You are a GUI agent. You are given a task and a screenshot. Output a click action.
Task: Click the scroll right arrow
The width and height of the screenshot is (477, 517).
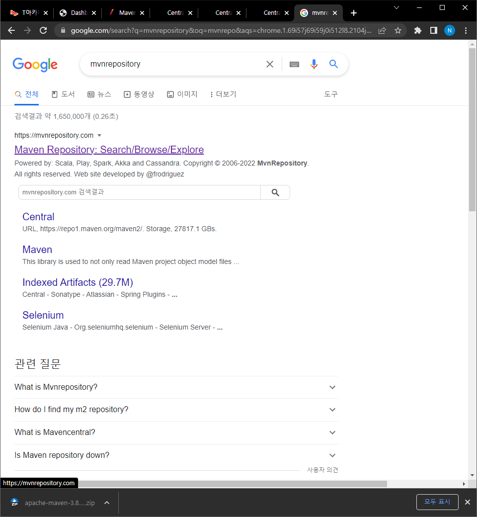coord(464,484)
